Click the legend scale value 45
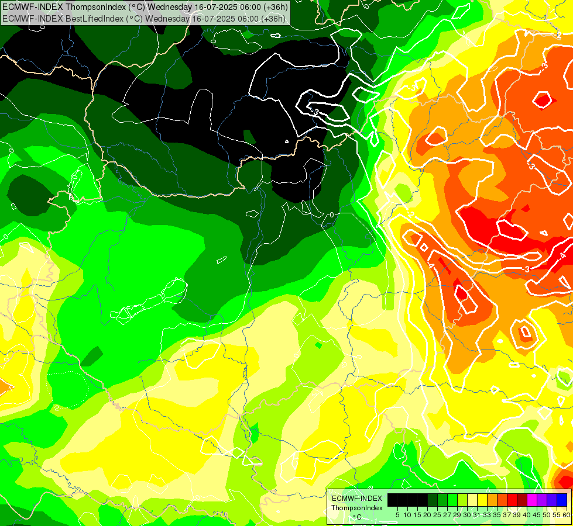The image size is (573, 526). (537, 515)
